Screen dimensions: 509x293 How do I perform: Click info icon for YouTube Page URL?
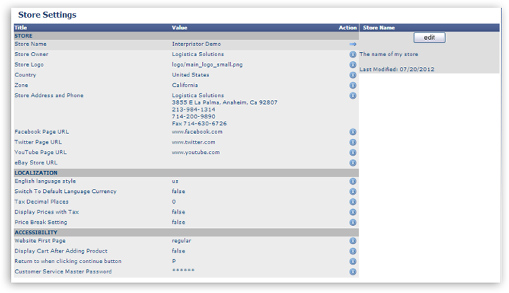[x=353, y=152]
